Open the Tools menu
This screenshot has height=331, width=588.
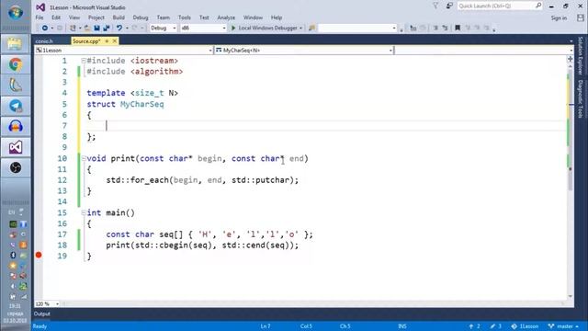[185, 17]
